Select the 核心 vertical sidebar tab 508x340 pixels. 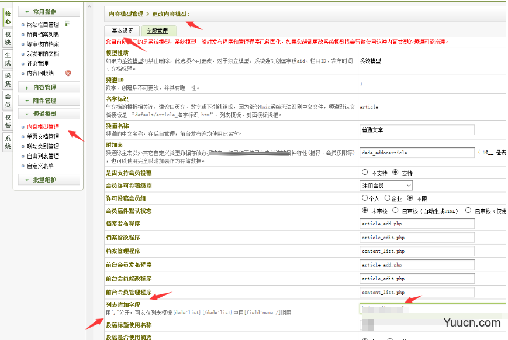[x=8, y=17]
